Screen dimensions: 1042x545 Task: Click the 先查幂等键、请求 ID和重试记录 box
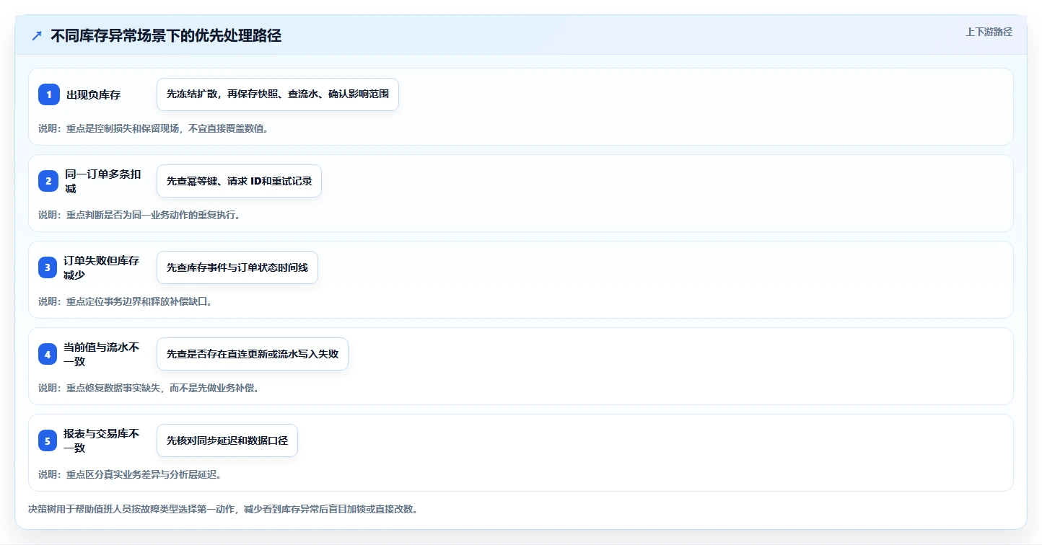pos(239,181)
